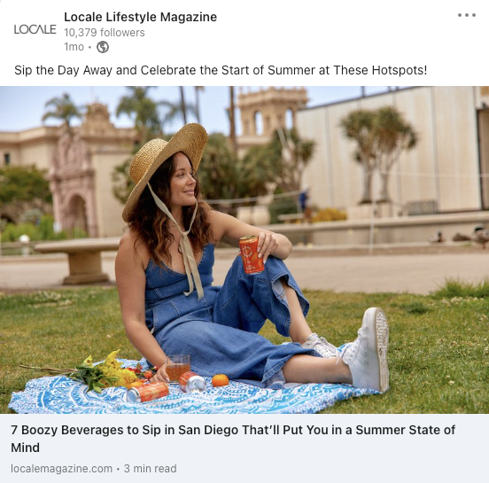The image size is (489, 483).
Task: Click the glass of drink on the blanket
Action: (178, 368)
